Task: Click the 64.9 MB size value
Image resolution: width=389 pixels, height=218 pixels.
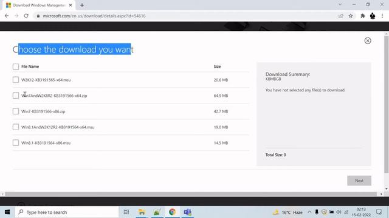Action: [221, 96]
